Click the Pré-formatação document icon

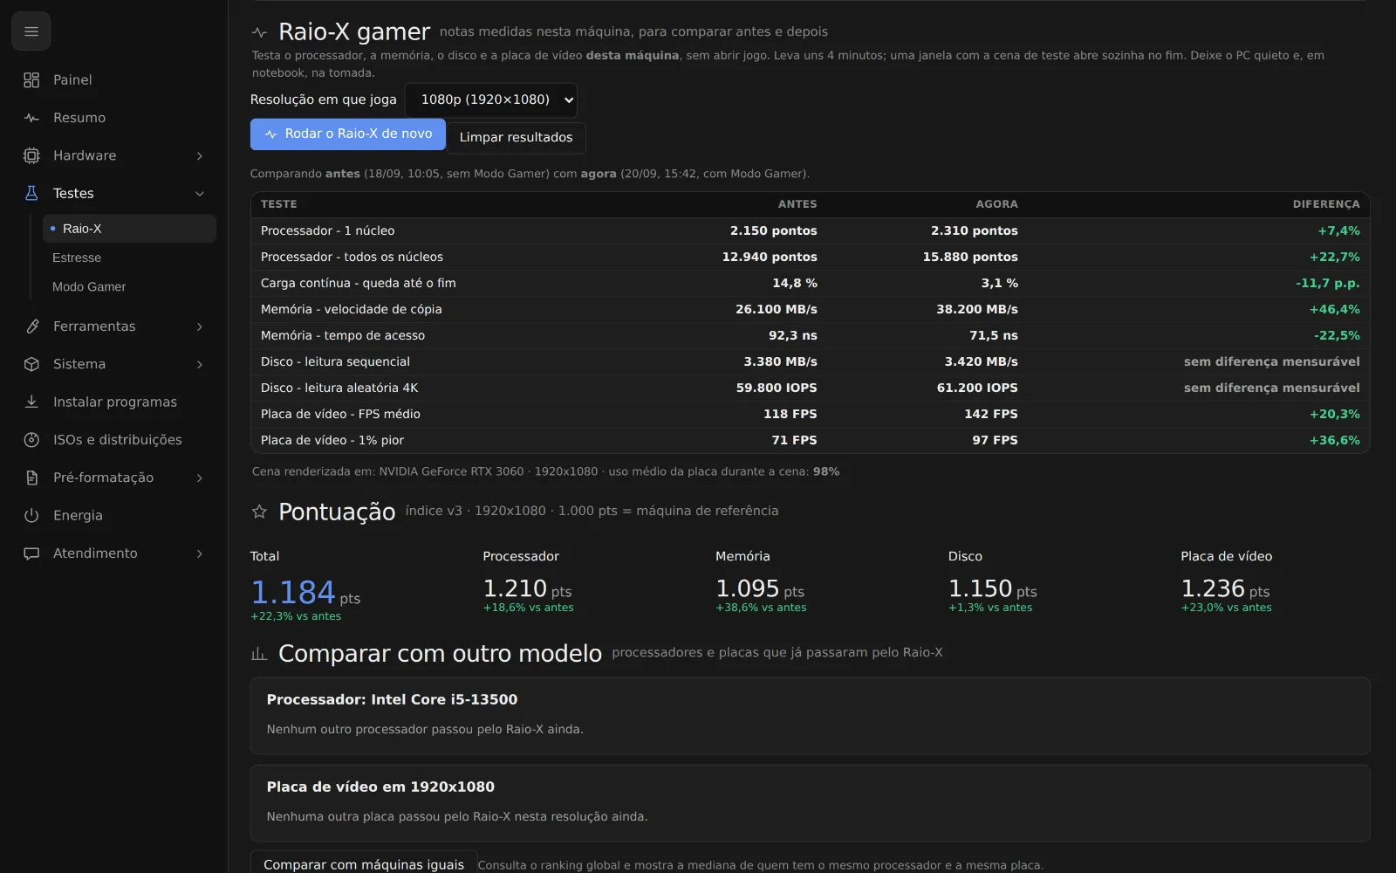(31, 478)
